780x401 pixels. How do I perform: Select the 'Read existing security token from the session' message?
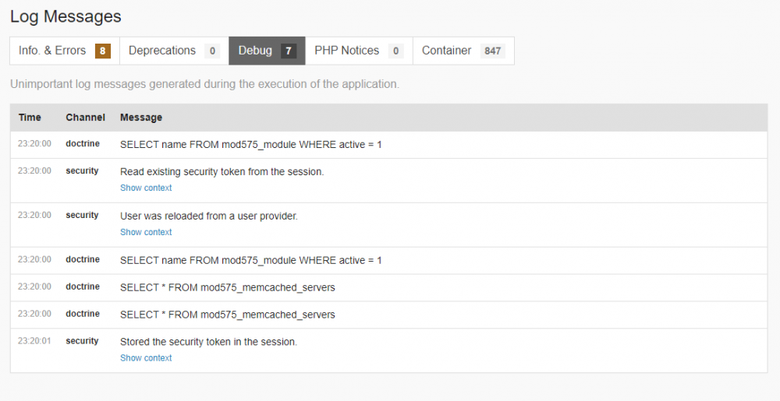[222, 171]
